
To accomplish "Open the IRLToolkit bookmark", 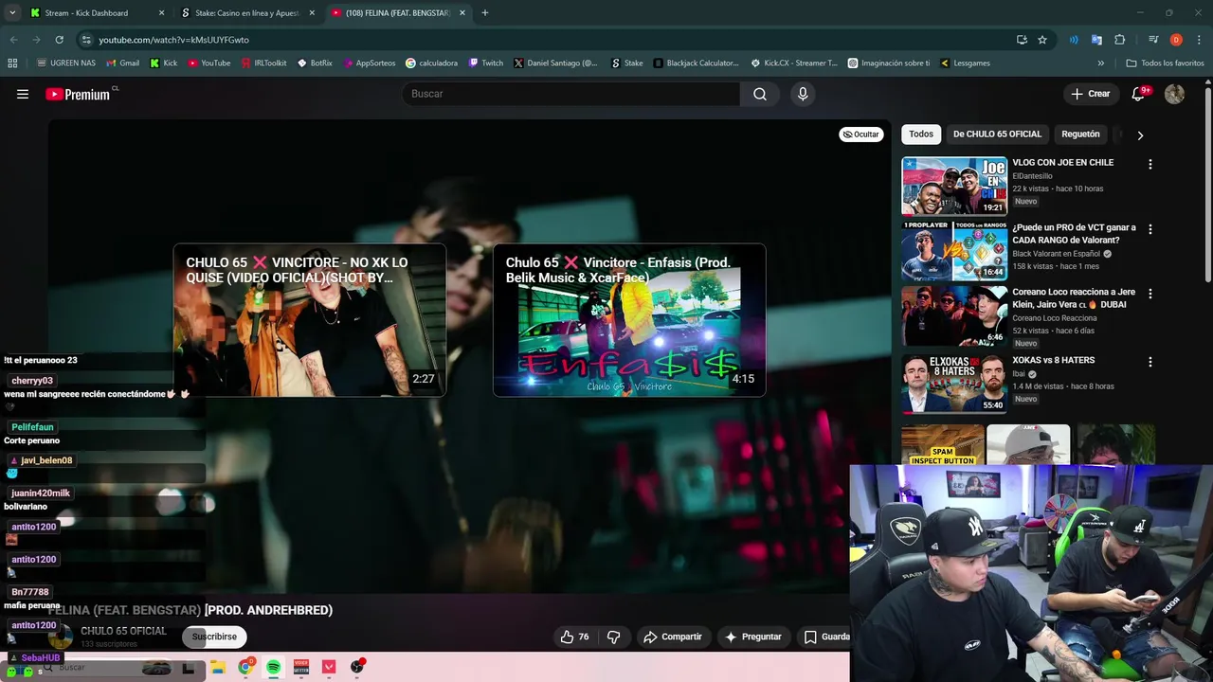I will pyautogui.click(x=263, y=63).
